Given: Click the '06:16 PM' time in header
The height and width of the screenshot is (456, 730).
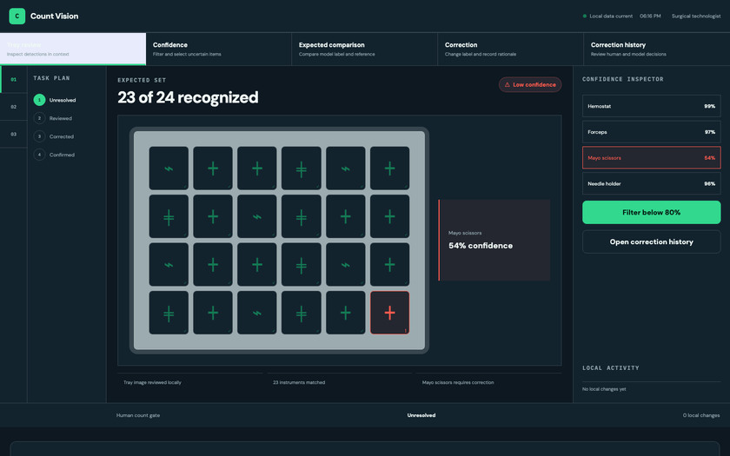Looking at the screenshot, I should pyautogui.click(x=650, y=16).
